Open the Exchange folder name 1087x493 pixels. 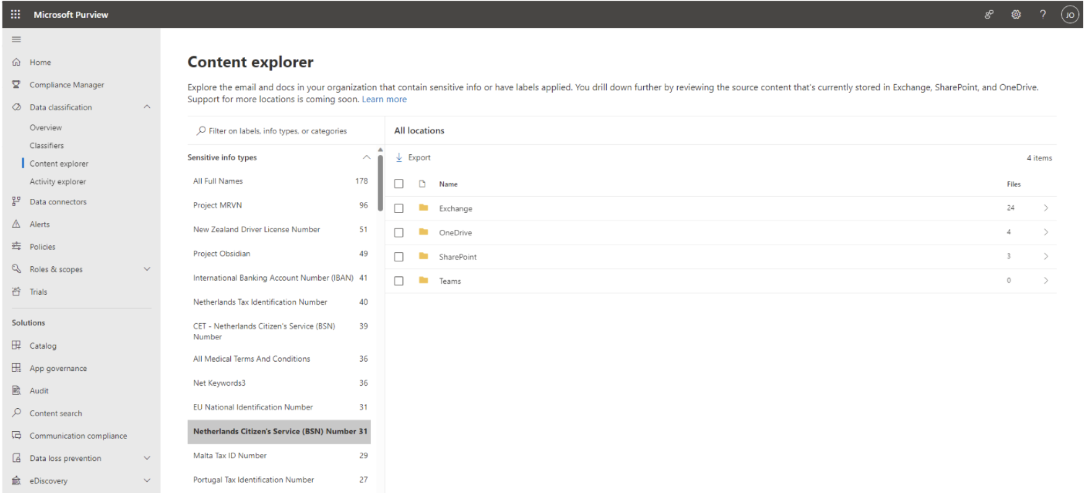pyautogui.click(x=456, y=209)
